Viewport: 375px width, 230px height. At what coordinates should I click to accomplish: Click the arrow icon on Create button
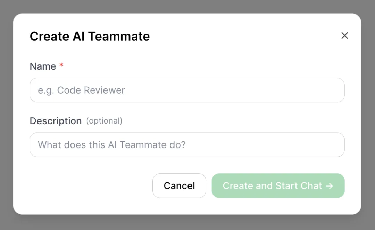pyautogui.click(x=330, y=186)
